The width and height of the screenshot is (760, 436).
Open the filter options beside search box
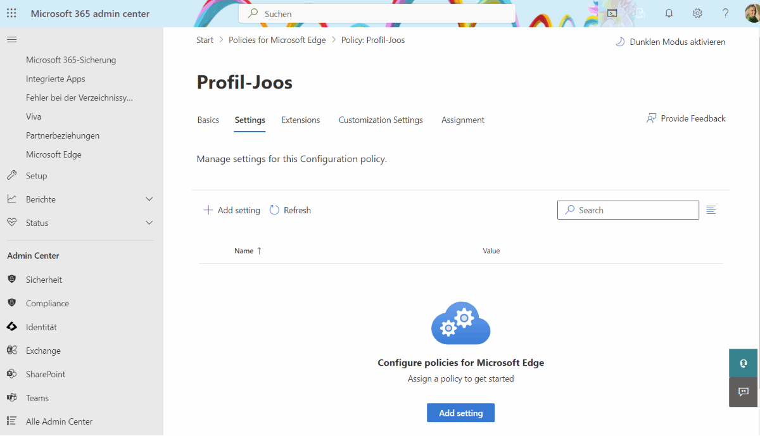point(711,209)
